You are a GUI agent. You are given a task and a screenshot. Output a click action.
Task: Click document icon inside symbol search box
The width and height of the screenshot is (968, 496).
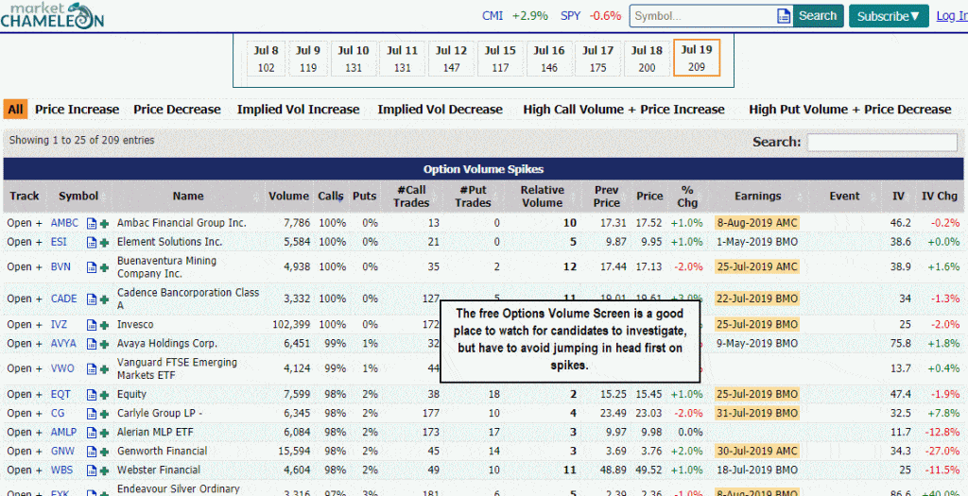784,16
